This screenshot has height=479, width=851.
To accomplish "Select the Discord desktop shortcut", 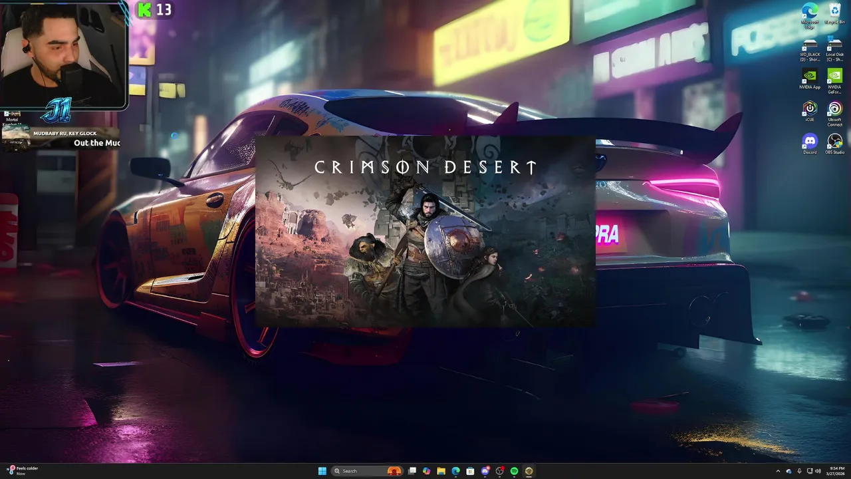I will (x=809, y=144).
